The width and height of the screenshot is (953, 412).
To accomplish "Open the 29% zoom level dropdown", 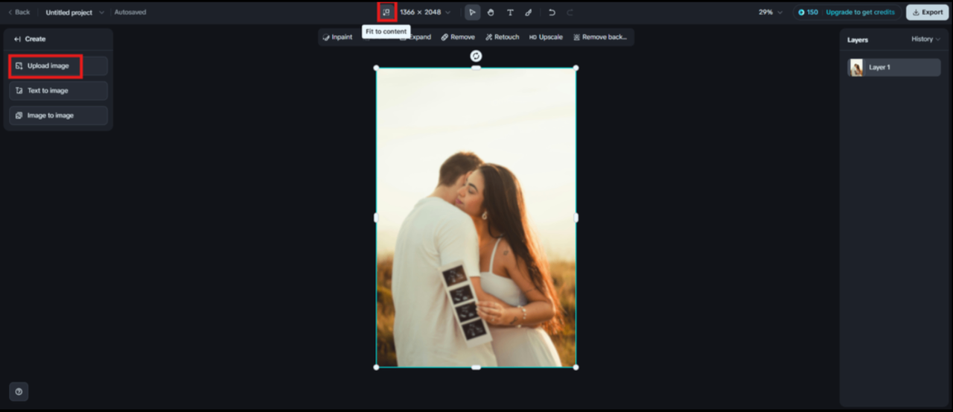I will pyautogui.click(x=771, y=12).
